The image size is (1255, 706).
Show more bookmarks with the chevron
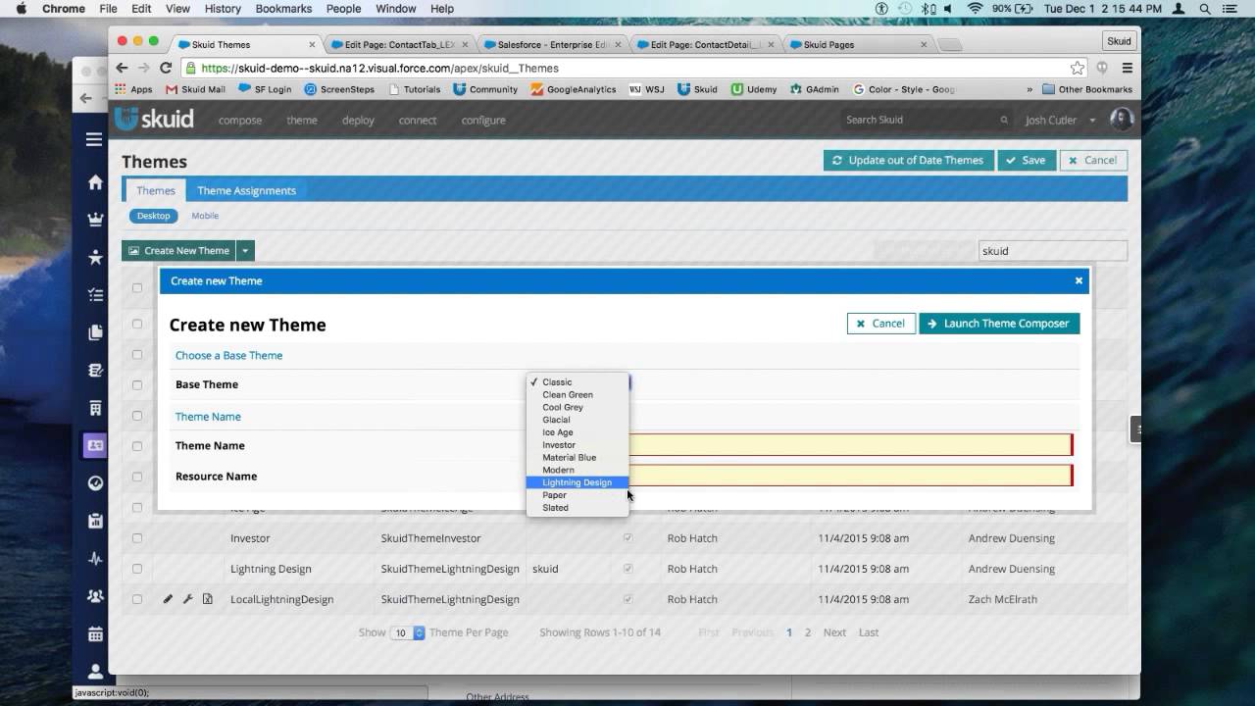pos(1029,89)
